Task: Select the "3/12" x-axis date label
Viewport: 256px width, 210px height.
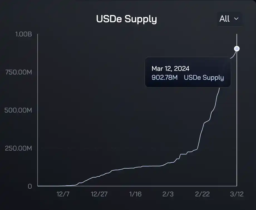Action: [237, 194]
